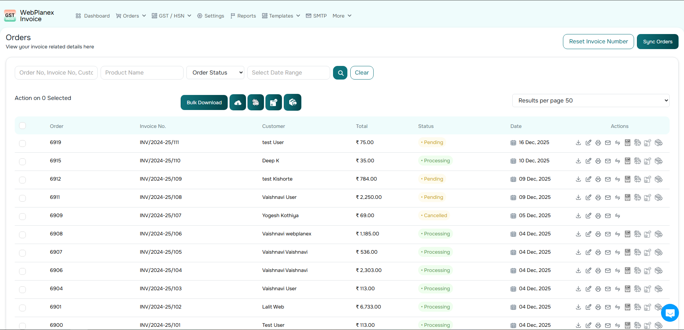Print the invoice for order 6912
The width and height of the screenshot is (684, 330).
click(x=598, y=179)
